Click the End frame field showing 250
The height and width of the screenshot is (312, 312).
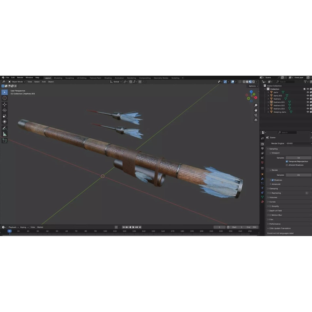252,227
